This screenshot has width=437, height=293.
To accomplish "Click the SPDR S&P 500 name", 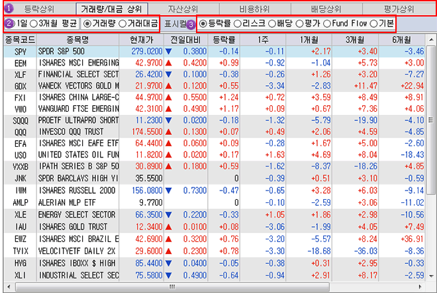I will pos(62,51).
